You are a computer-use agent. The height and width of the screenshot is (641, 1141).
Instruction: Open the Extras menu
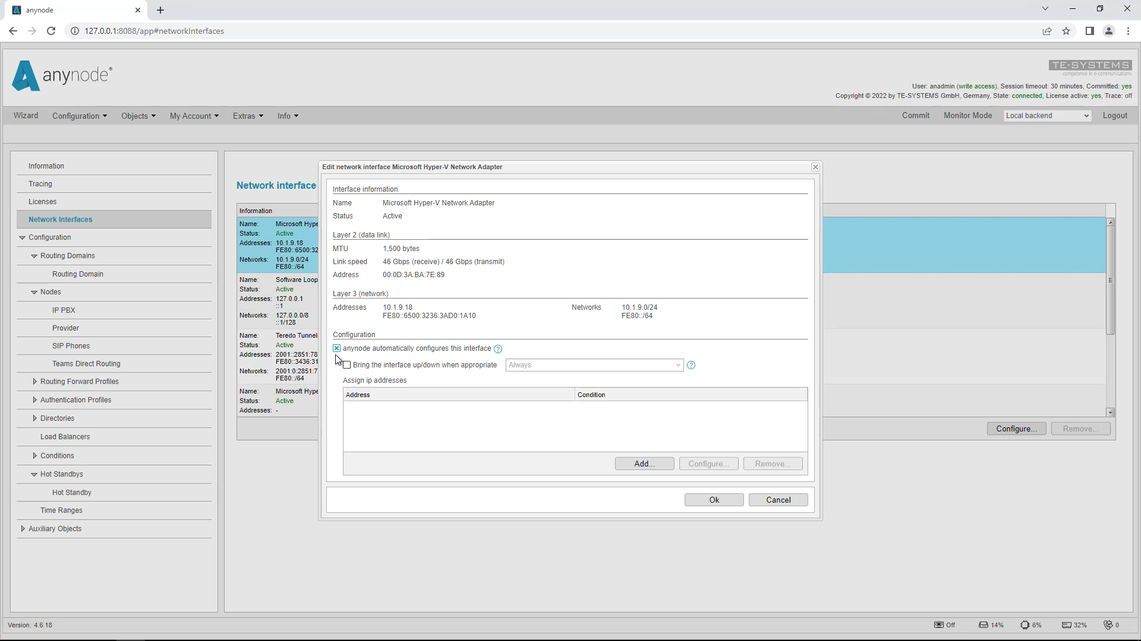point(248,116)
